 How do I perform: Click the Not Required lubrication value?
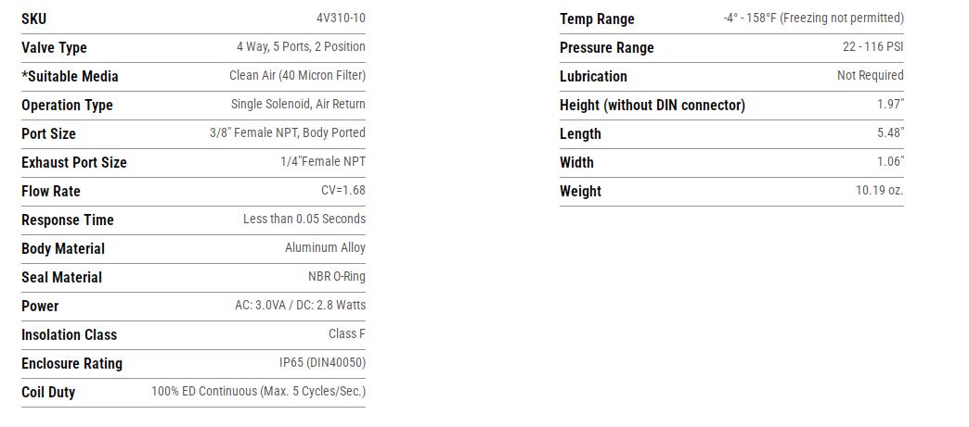[870, 76]
